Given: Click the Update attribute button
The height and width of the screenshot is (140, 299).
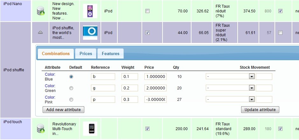Looking at the screenshot, I should (x=260, y=110).
